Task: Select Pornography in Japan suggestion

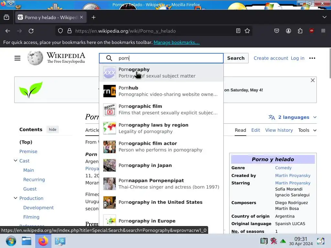Action: [x=161, y=165]
